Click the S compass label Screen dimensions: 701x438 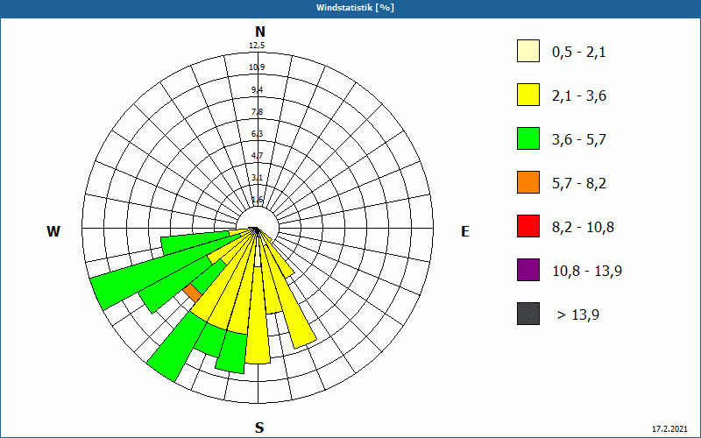[x=259, y=427]
